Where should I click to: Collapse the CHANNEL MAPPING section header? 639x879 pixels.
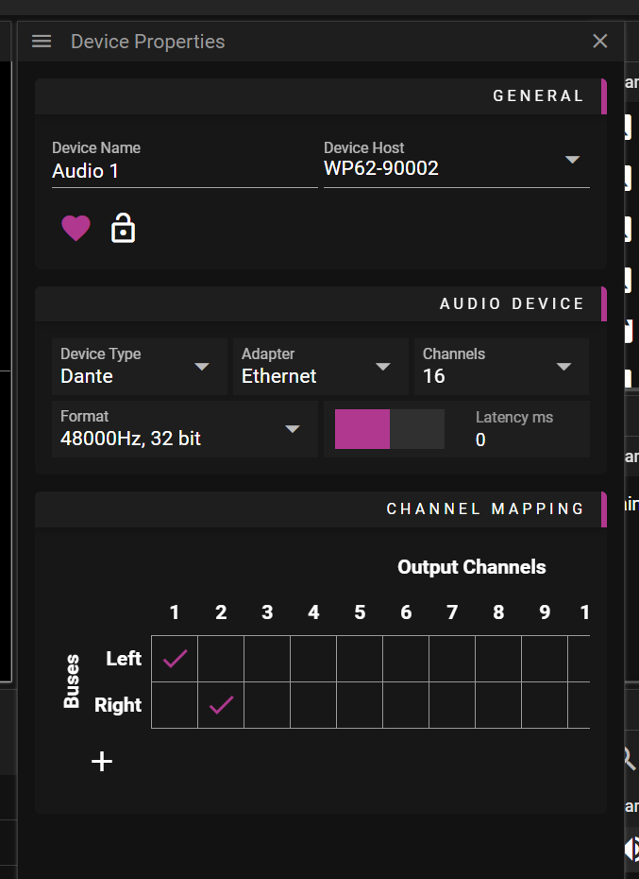(321, 509)
